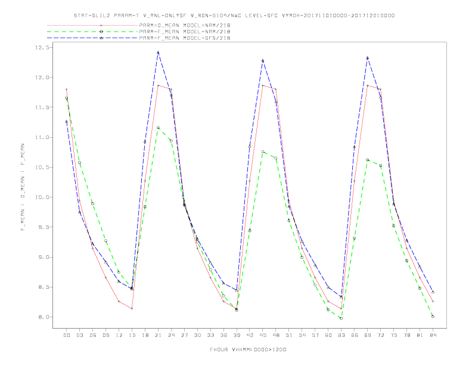Click x-axis tick label 42
Screen dimensions: 472x365
[x=250, y=335]
